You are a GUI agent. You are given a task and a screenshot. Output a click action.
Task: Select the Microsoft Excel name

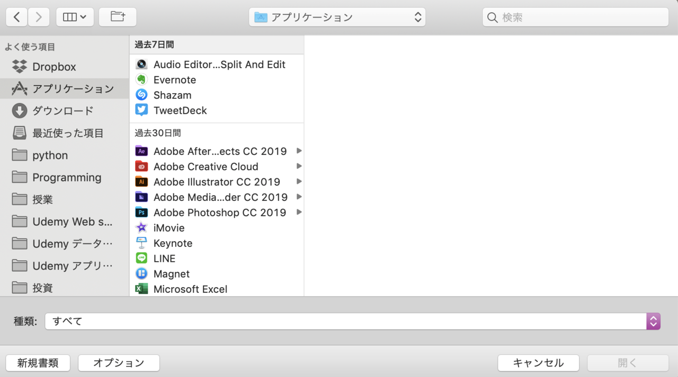click(190, 289)
